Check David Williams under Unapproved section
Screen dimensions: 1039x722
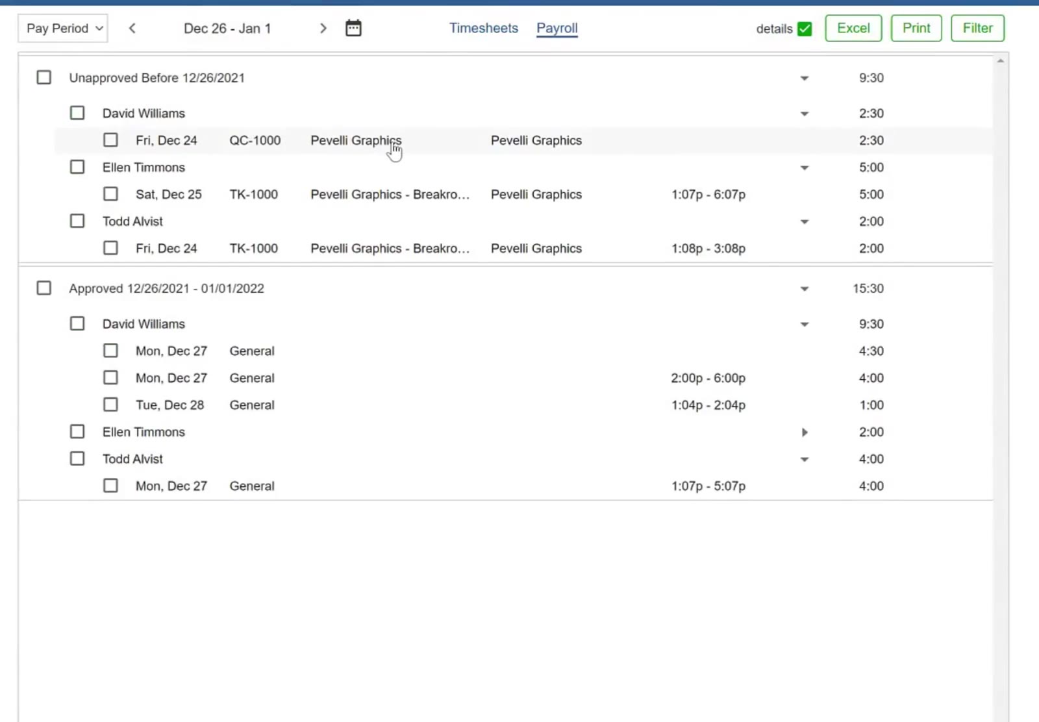(77, 113)
